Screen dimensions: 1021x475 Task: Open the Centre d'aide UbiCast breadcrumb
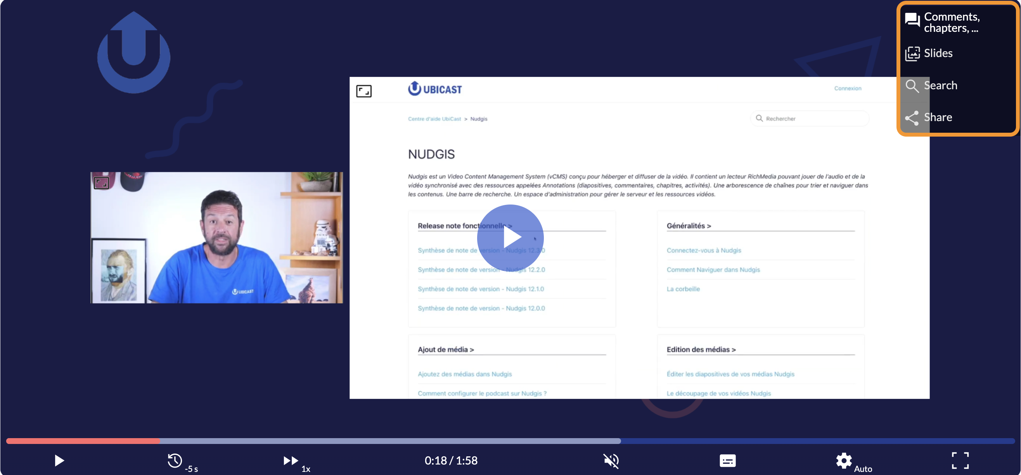pos(434,119)
